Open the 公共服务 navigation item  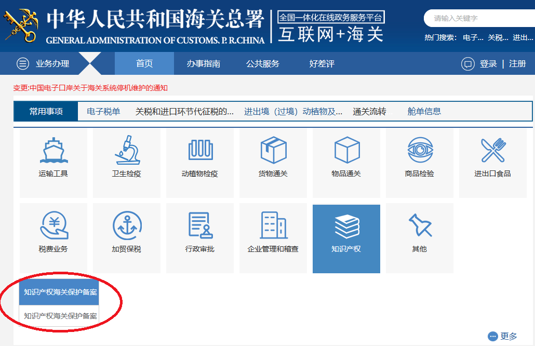(x=263, y=63)
